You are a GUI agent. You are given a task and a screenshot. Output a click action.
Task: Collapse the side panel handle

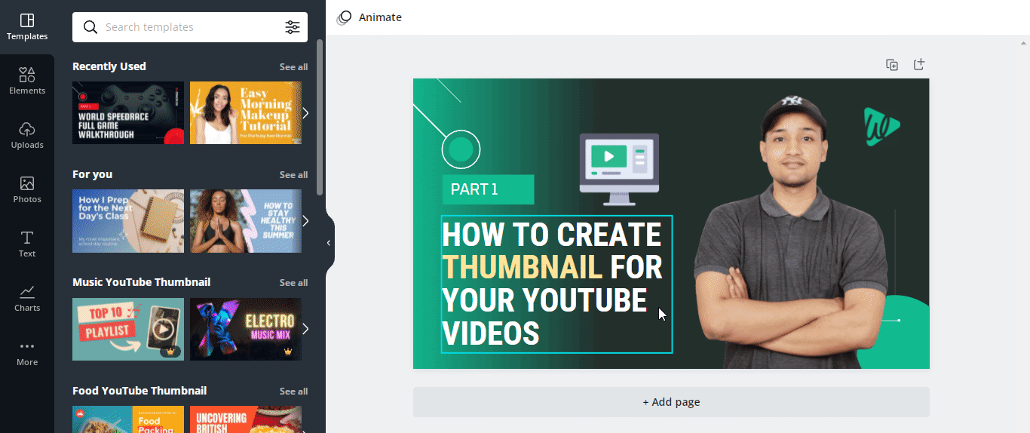[x=329, y=243]
